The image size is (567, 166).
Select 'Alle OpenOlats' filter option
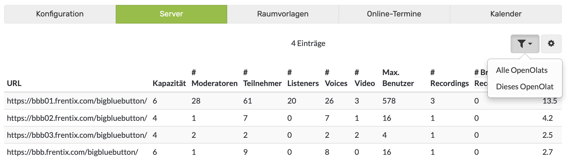tap(522, 70)
